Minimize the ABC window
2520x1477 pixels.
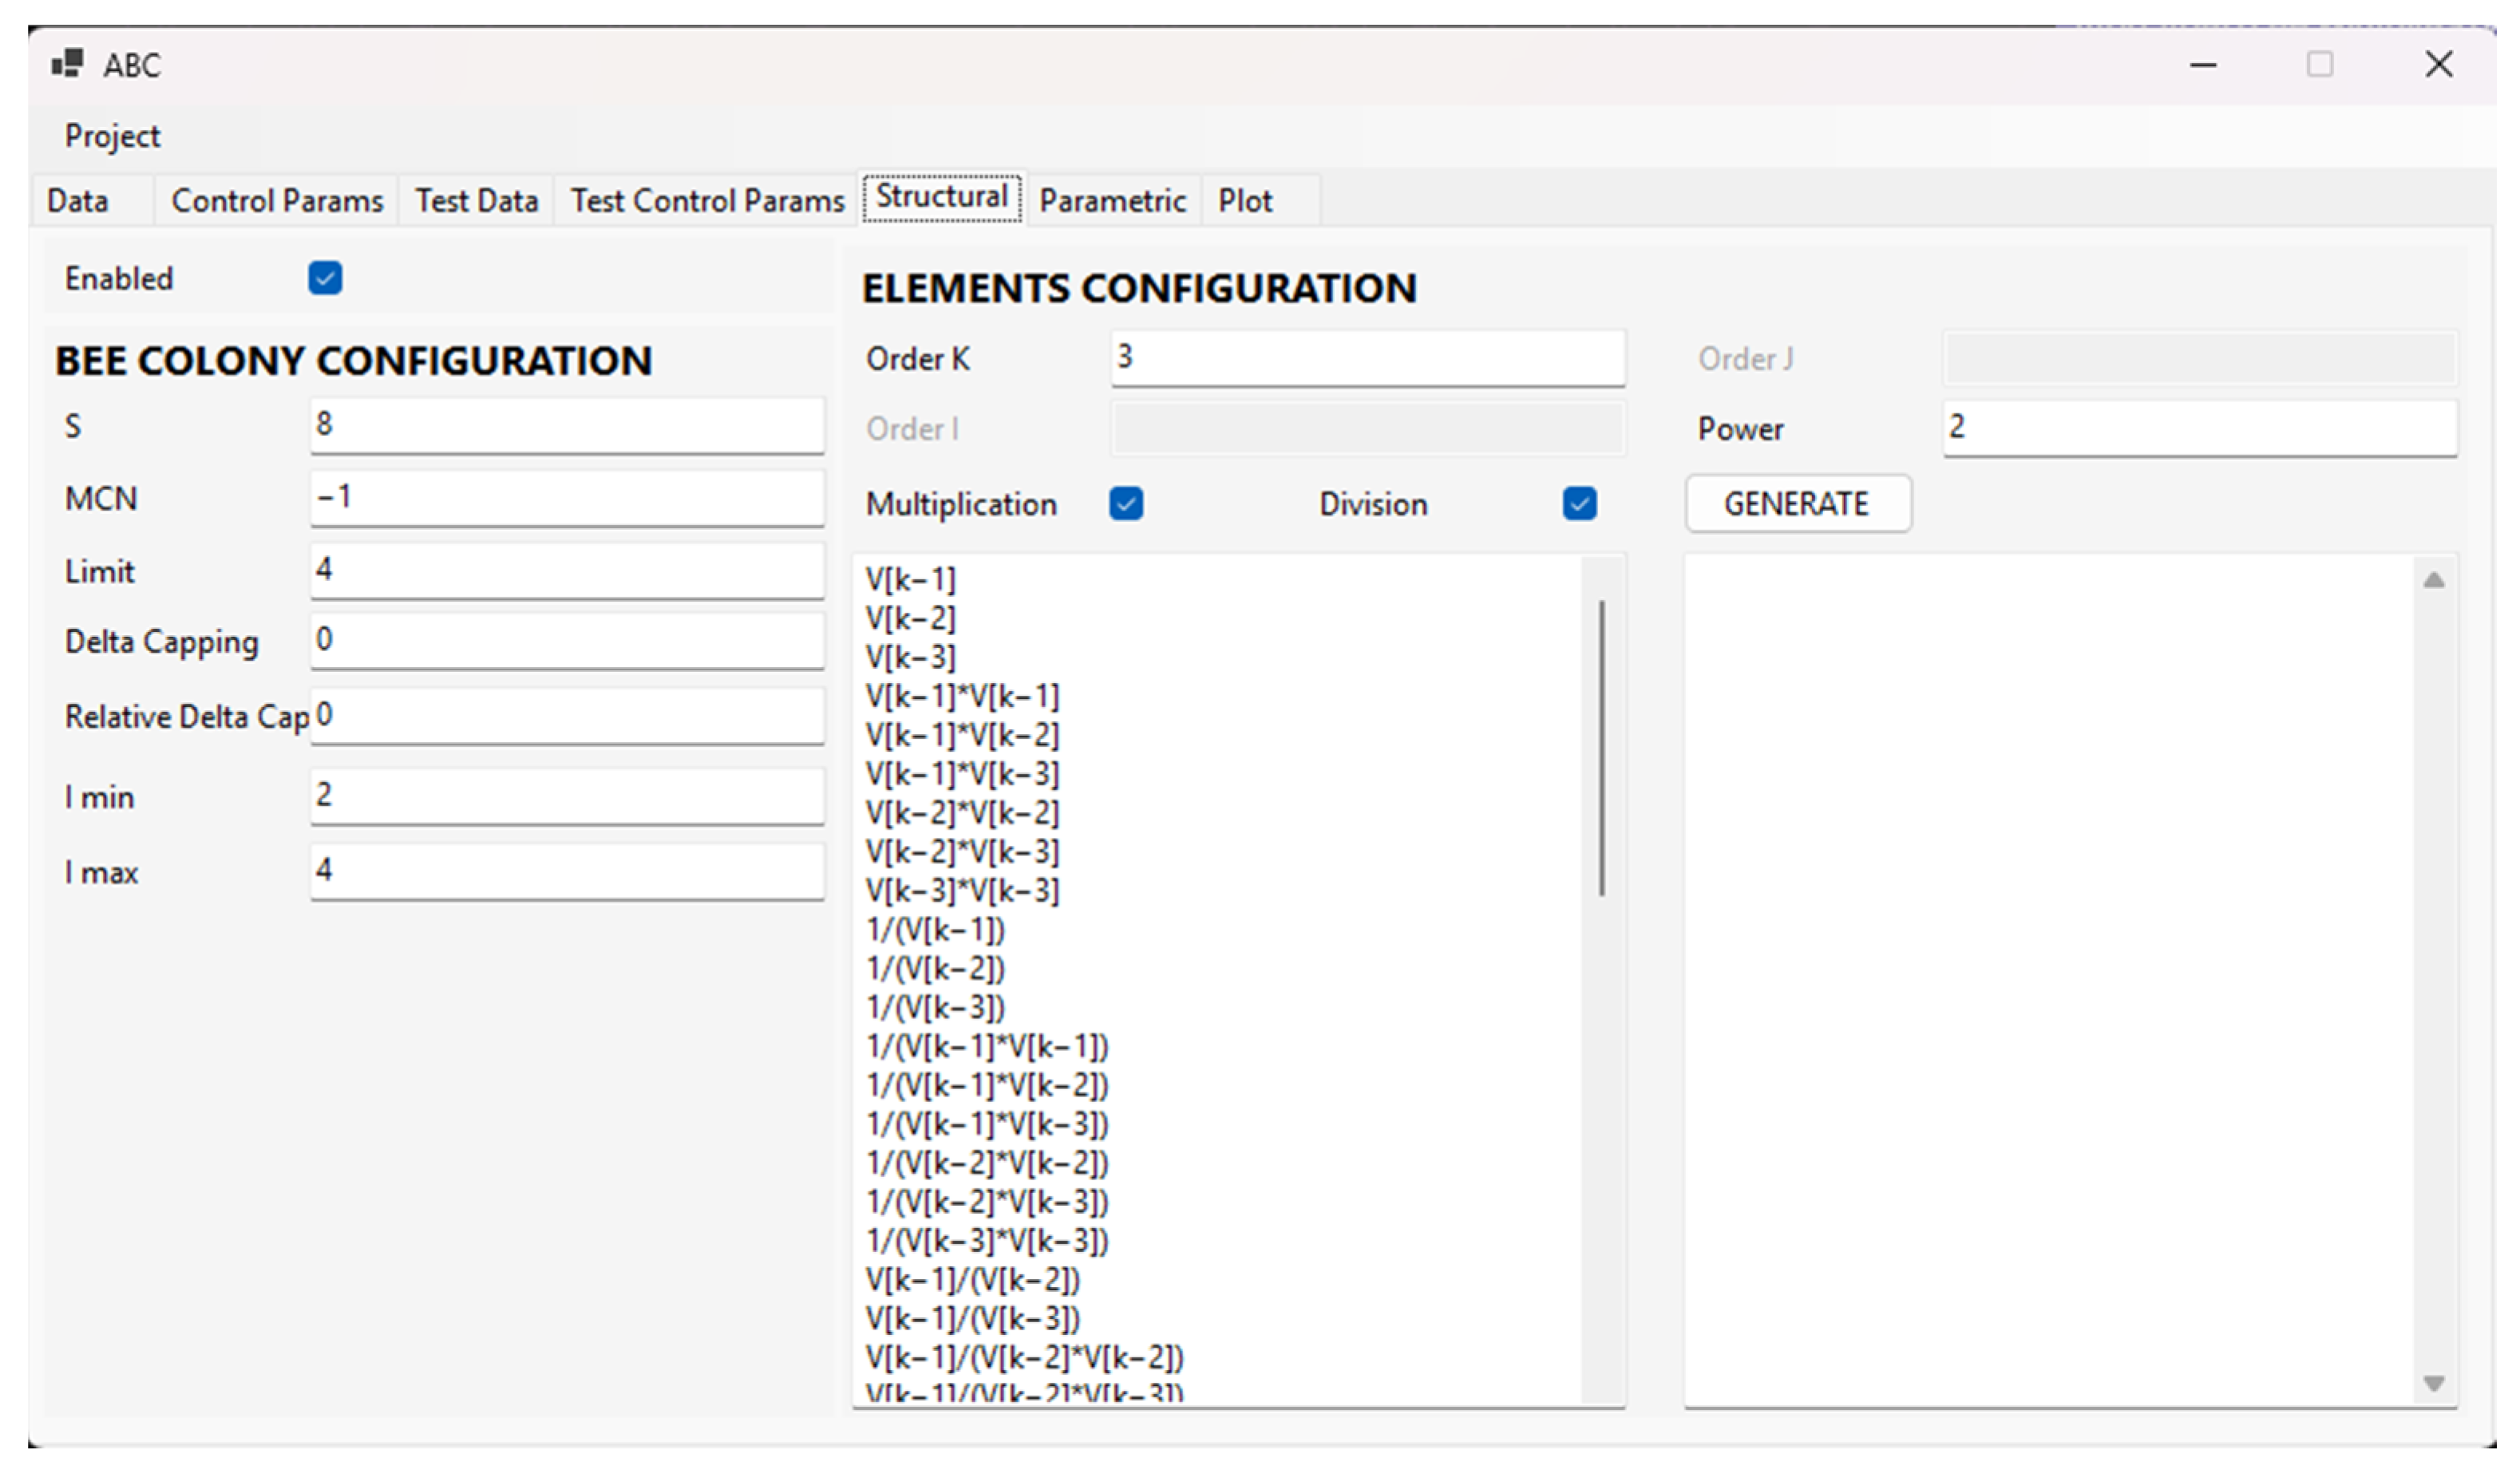(2204, 65)
